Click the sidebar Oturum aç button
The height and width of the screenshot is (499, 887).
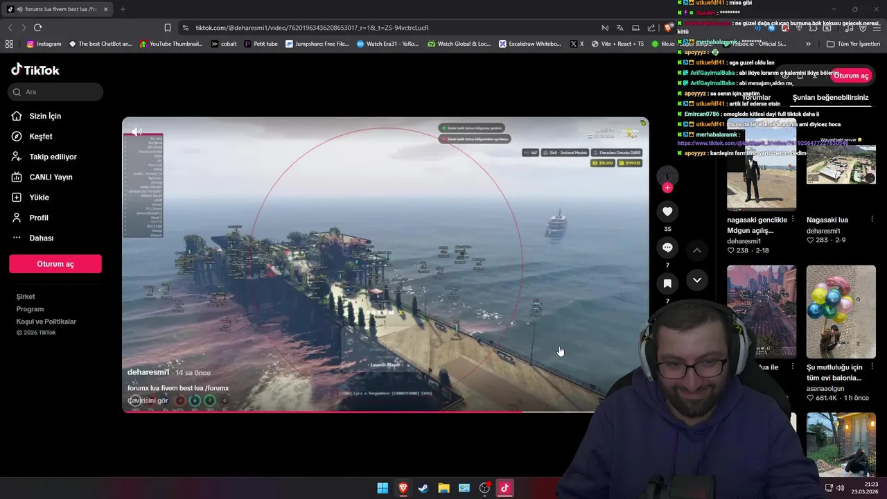click(55, 264)
